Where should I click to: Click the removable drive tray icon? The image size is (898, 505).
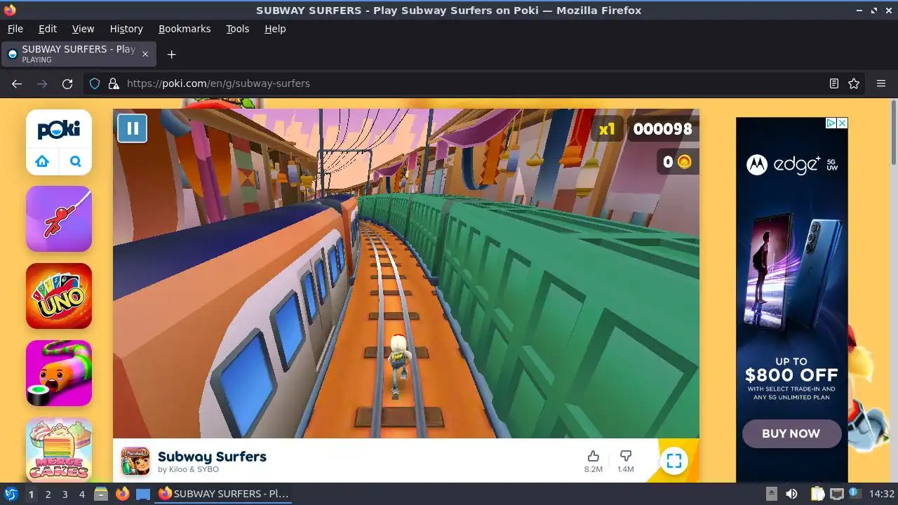(x=771, y=494)
